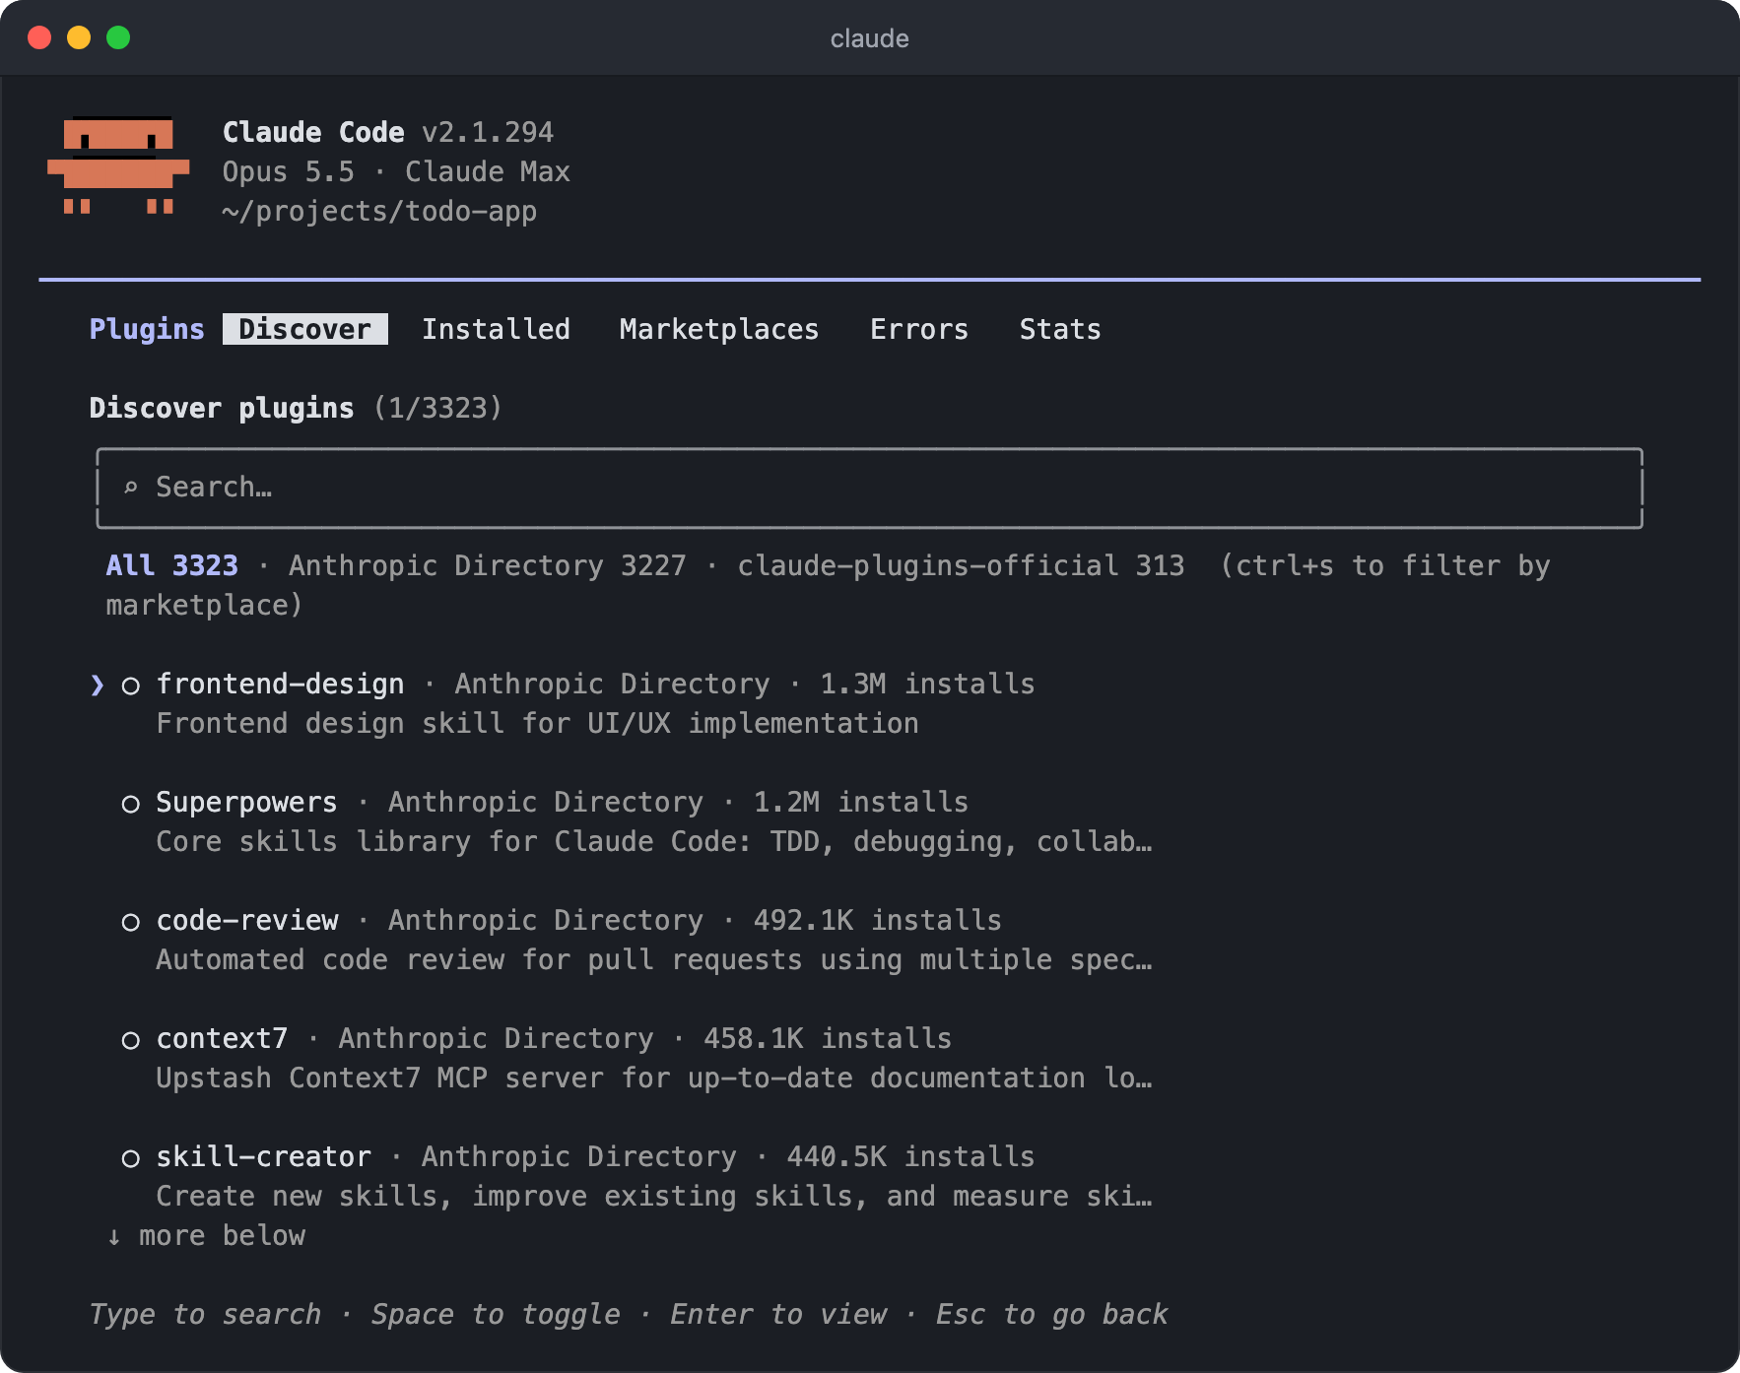Screen dimensions: 1740x1373
Task: Click the Upstash Context7 MCP description
Action: 654,1078
